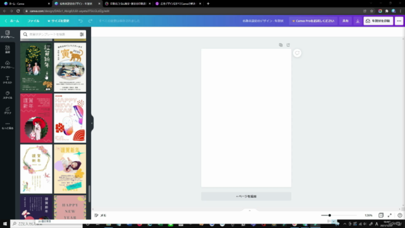405x228 pixels.
Task: Select the HAPPY NEW YEAR abstract template
Action: pos(70,118)
